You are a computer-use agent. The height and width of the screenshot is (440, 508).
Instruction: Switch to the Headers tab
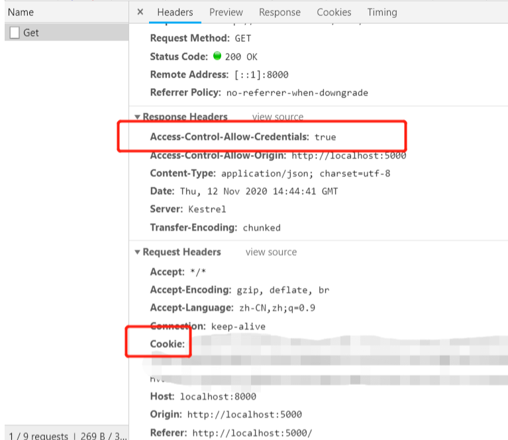tap(175, 12)
